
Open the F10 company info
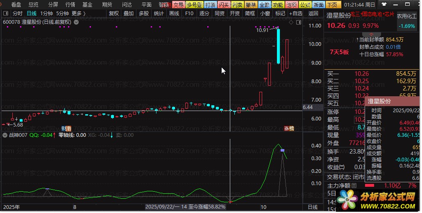pos(189,14)
